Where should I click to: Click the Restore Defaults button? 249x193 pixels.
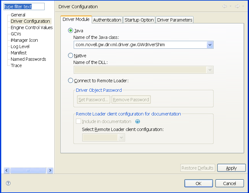pos(197,168)
